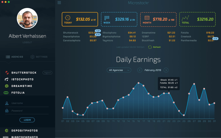Click the Fotolia rings icon
This screenshot has height=138, width=221.
click(6, 93)
